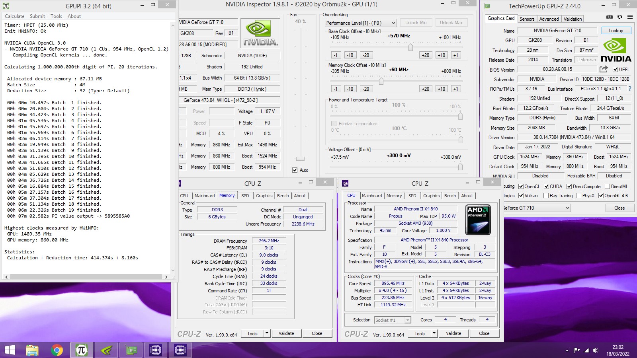
Task: Click the GPU-Z title bar icon
Action: (487, 6)
